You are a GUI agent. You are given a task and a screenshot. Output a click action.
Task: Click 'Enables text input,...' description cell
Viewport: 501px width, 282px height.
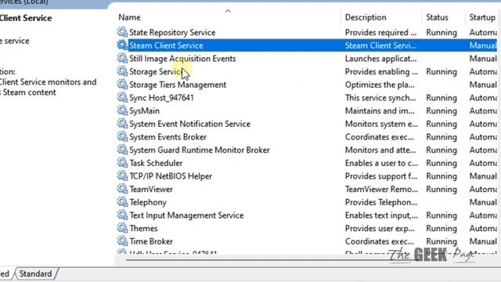381,215
